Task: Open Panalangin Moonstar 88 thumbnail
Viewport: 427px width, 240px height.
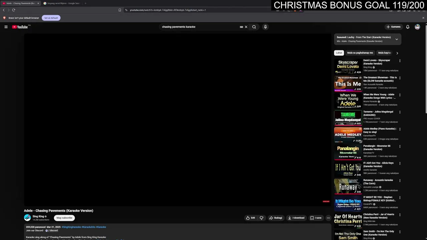Action: 348,152
